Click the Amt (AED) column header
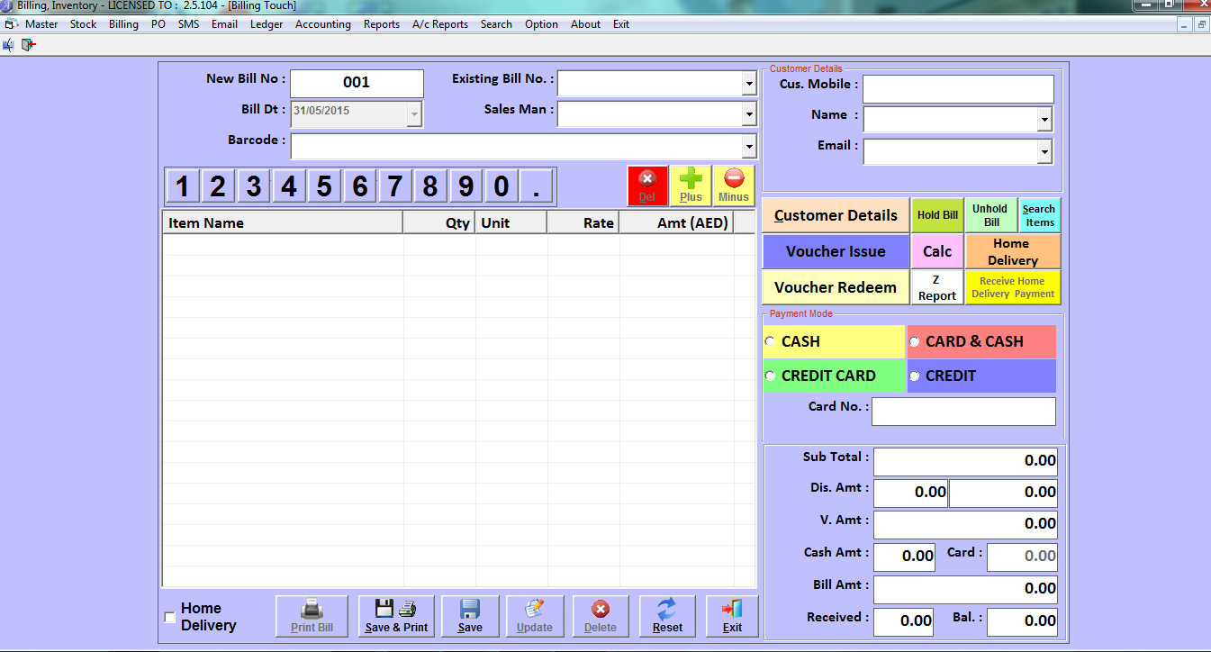 tap(676, 222)
